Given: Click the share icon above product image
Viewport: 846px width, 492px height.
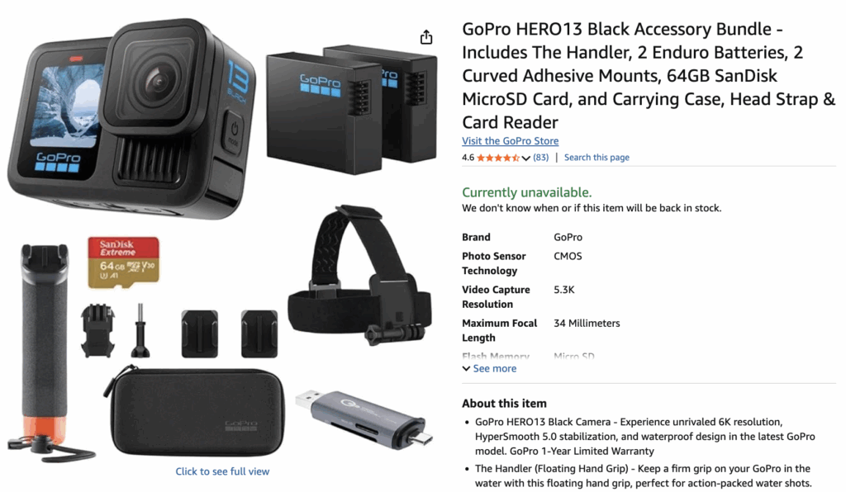Looking at the screenshot, I should click(426, 37).
